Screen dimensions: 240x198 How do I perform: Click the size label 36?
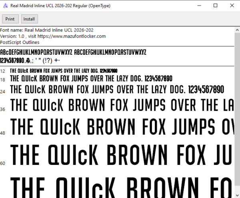tap(3, 109)
